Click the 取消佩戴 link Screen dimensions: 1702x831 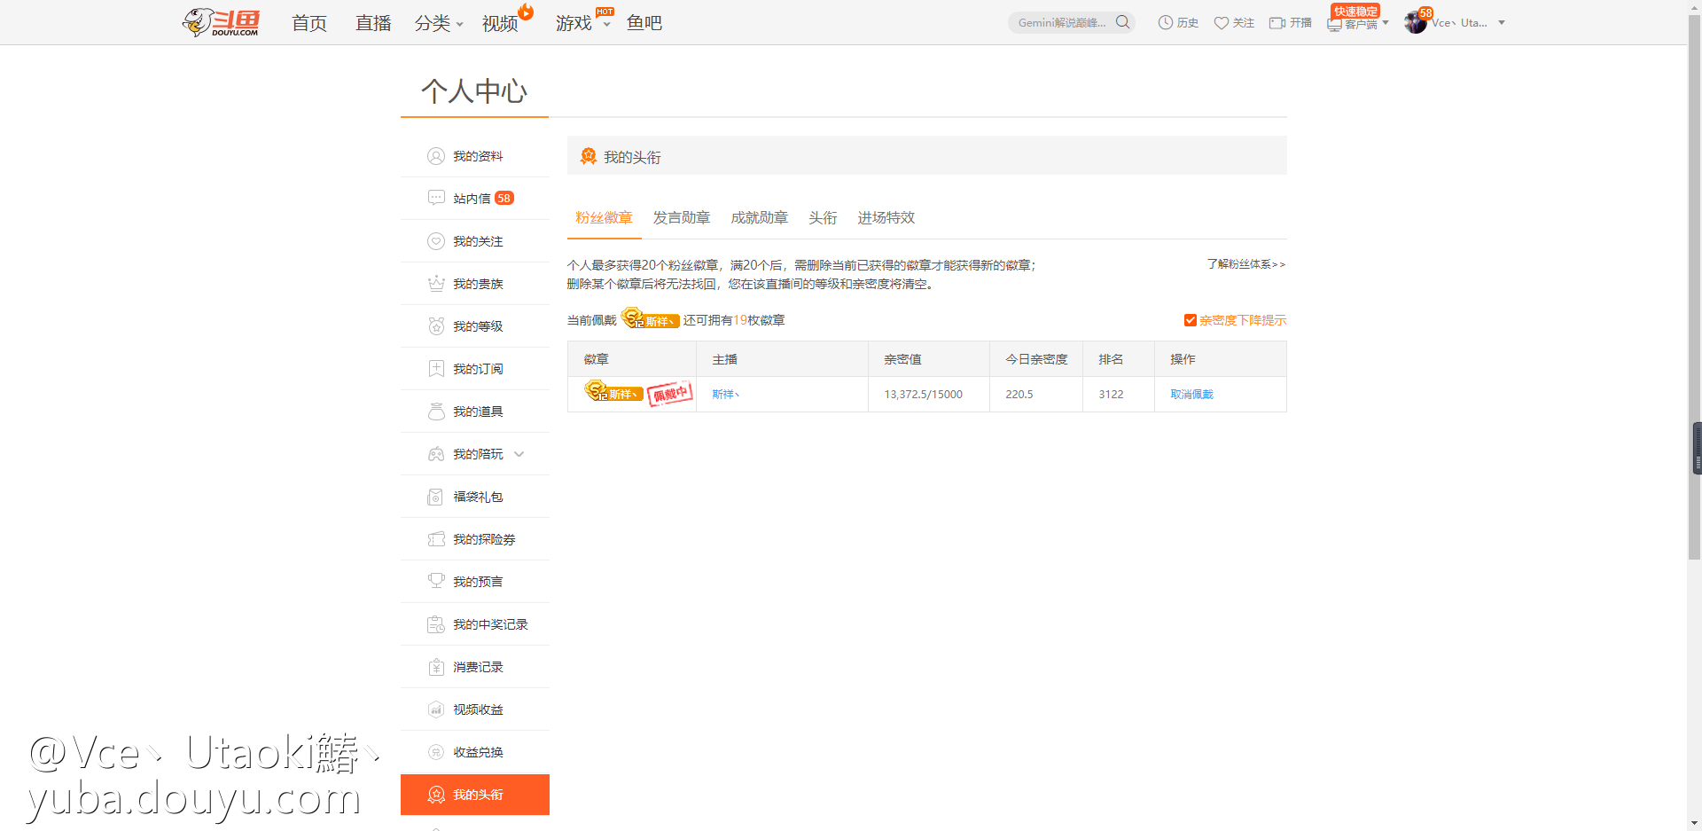1191,395
